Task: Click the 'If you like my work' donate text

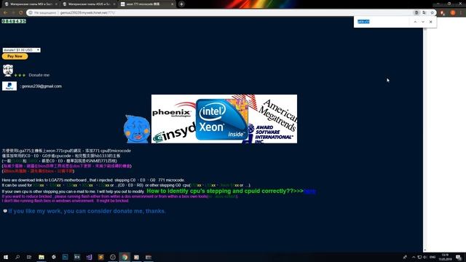Action: (87, 211)
